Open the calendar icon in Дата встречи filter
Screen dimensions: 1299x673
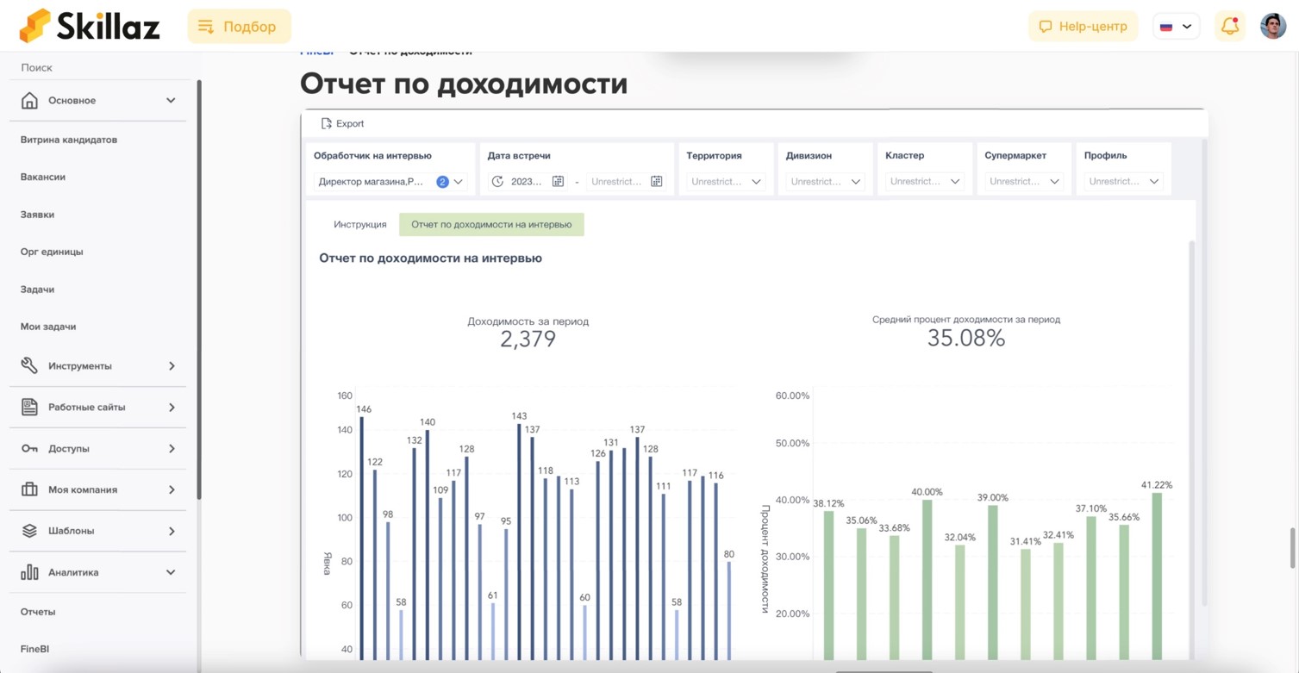click(x=558, y=181)
